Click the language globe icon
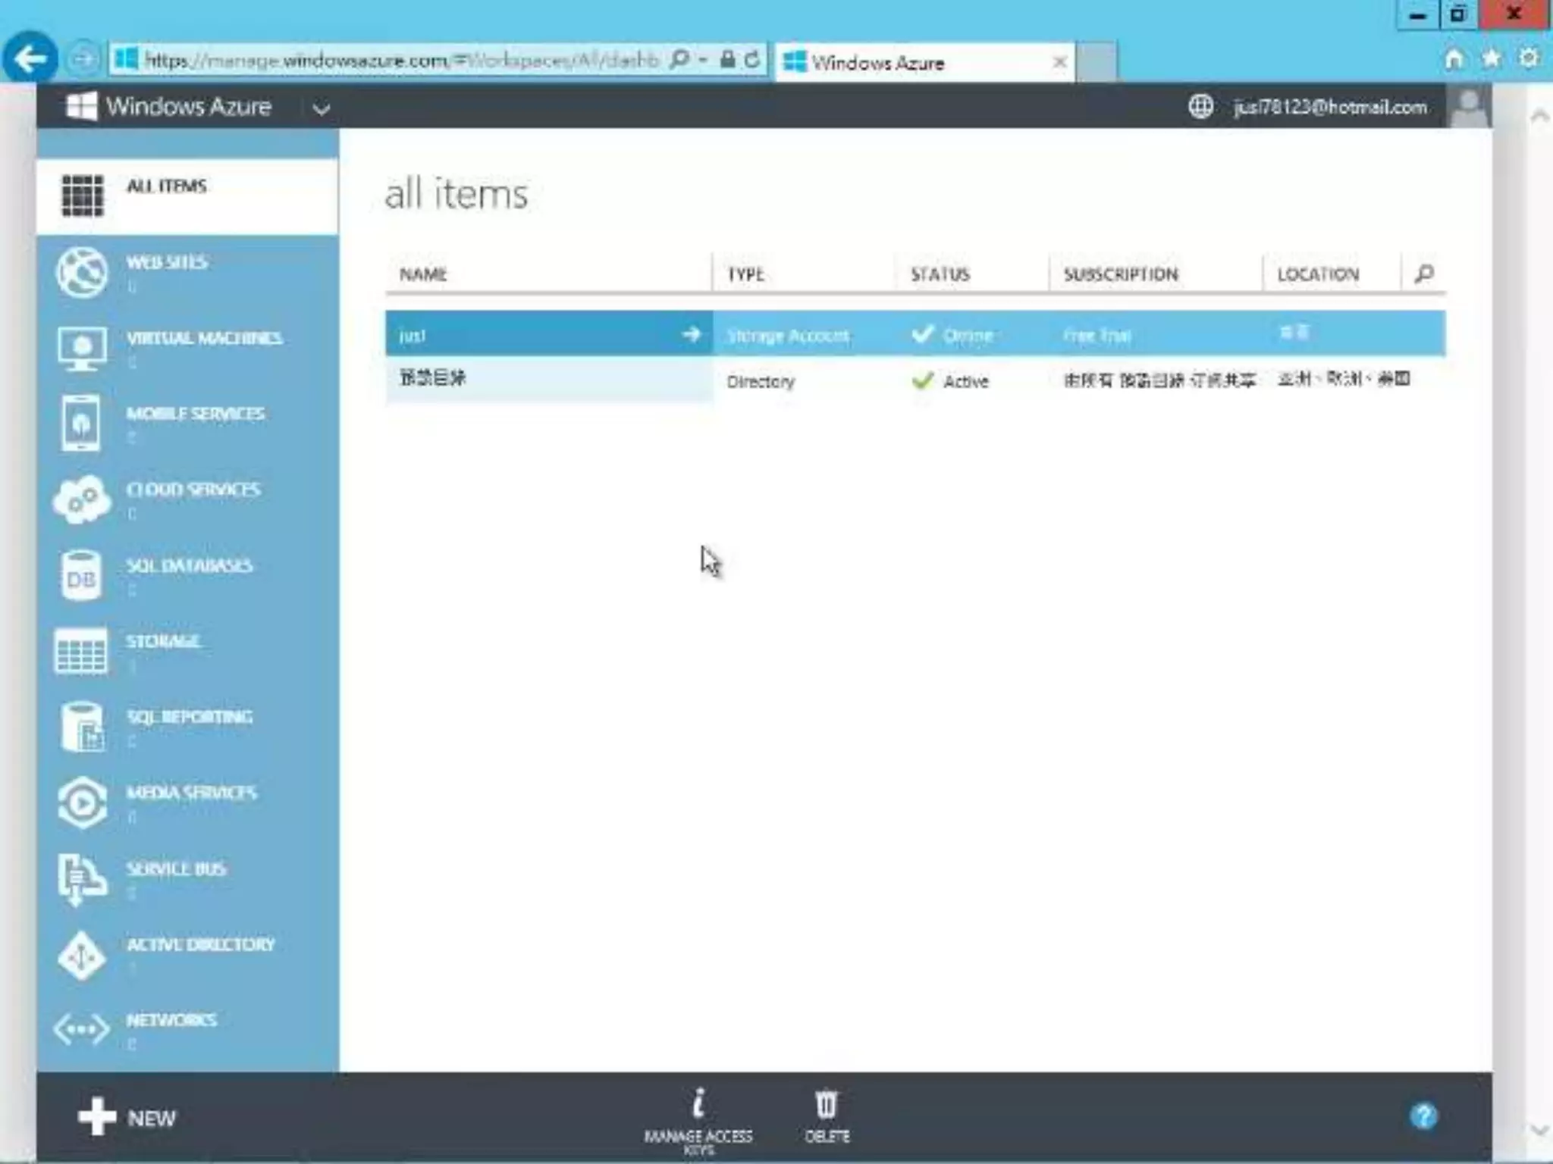Image resolution: width=1553 pixels, height=1164 pixels. coord(1200,107)
